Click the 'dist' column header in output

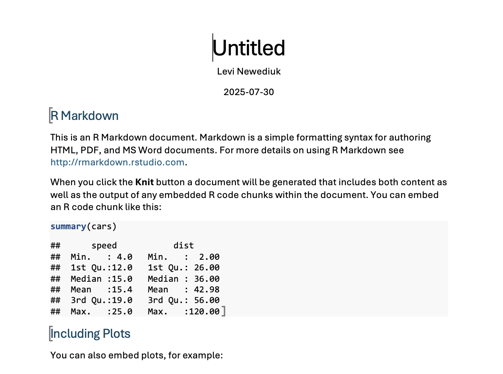(x=184, y=246)
